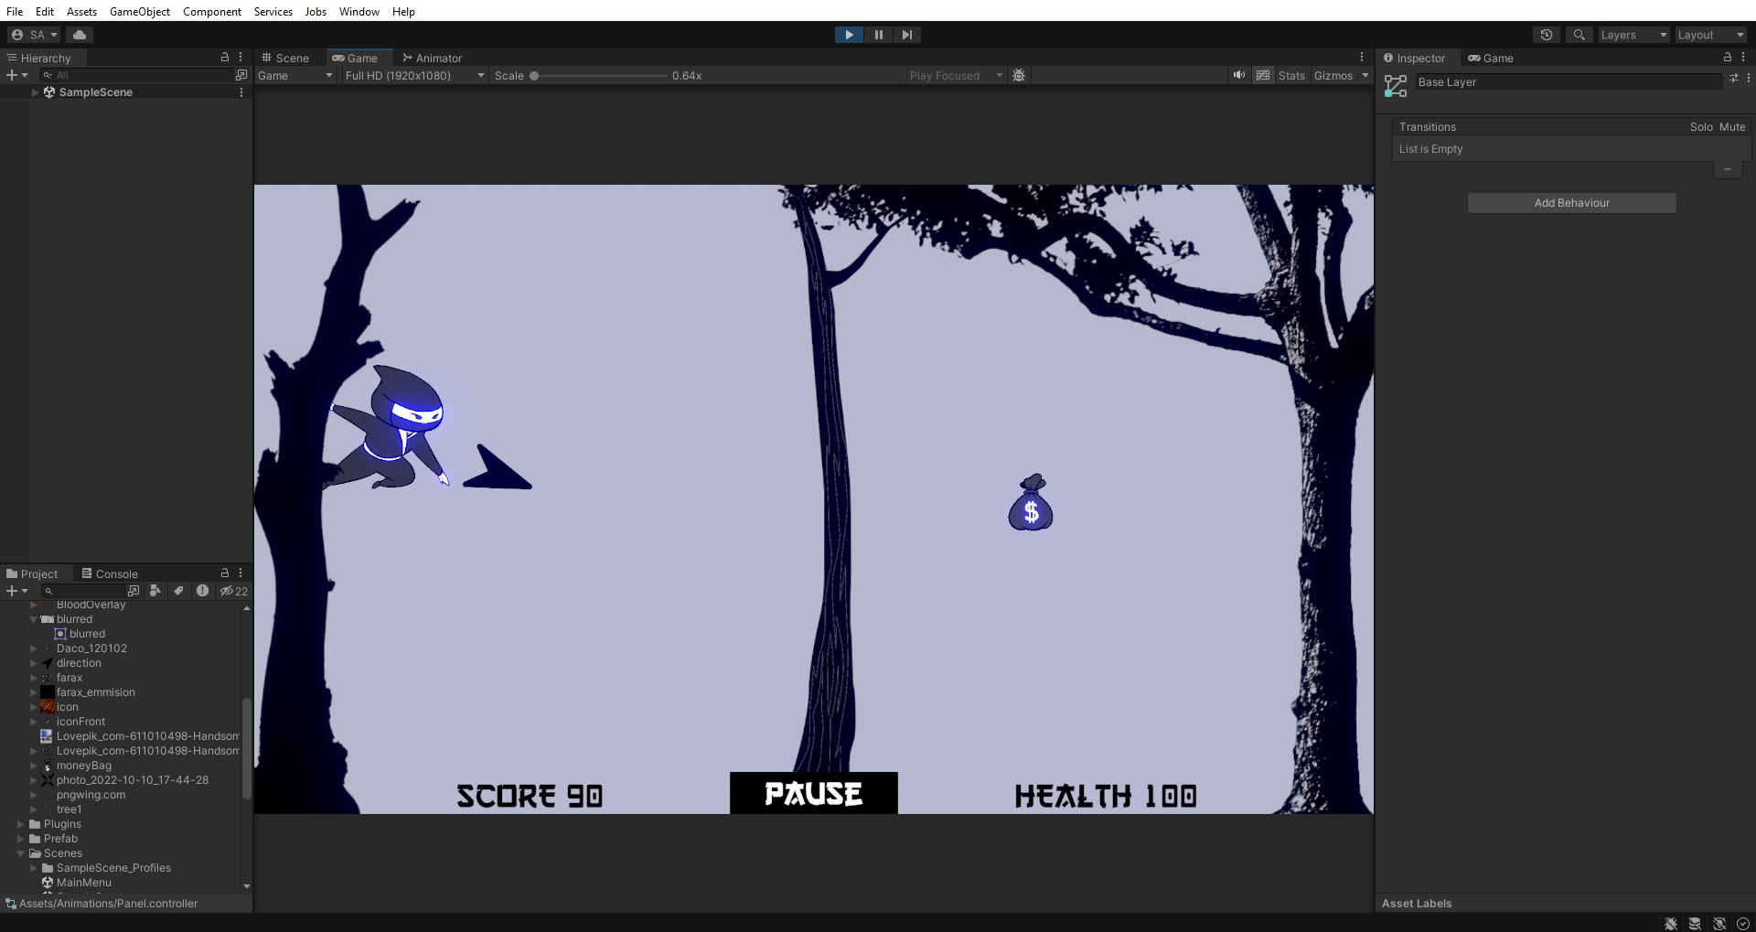Show rendering Stats in the Game view
Image resolution: width=1756 pixels, height=932 pixels.
(1291, 75)
